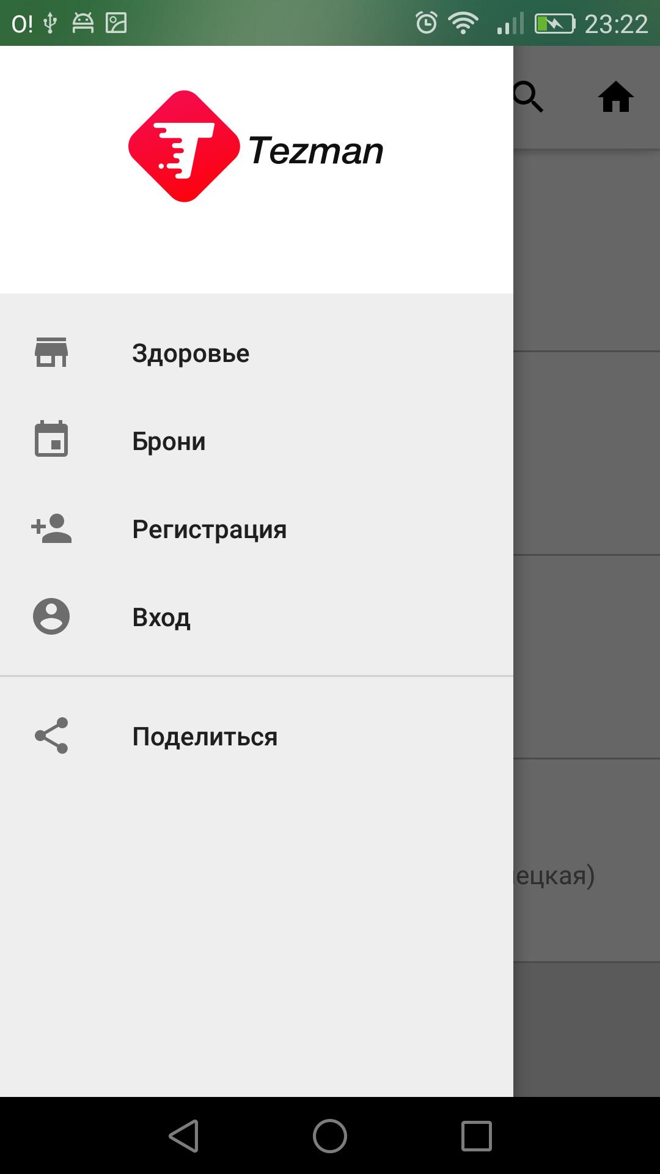Viewport: 660px width, 1174px height.
Task: Tap the Tezman brand name text
Action: point(315,150)
